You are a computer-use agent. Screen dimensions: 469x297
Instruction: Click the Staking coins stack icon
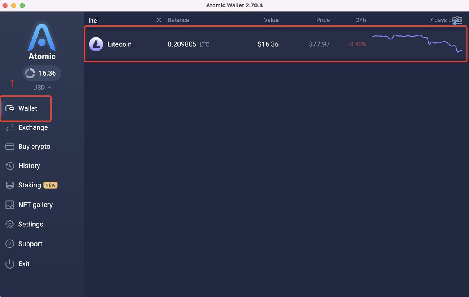point(10,185)
